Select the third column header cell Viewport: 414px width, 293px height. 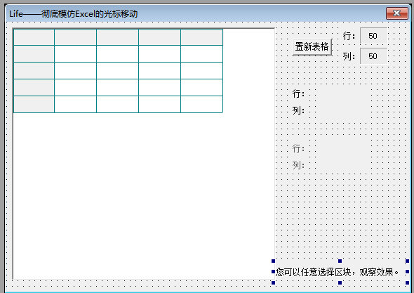(117, 37)
